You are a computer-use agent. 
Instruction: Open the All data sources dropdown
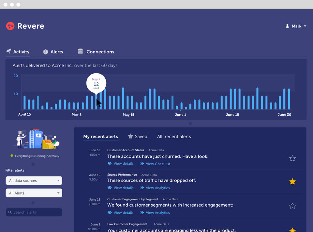(34, 181)
